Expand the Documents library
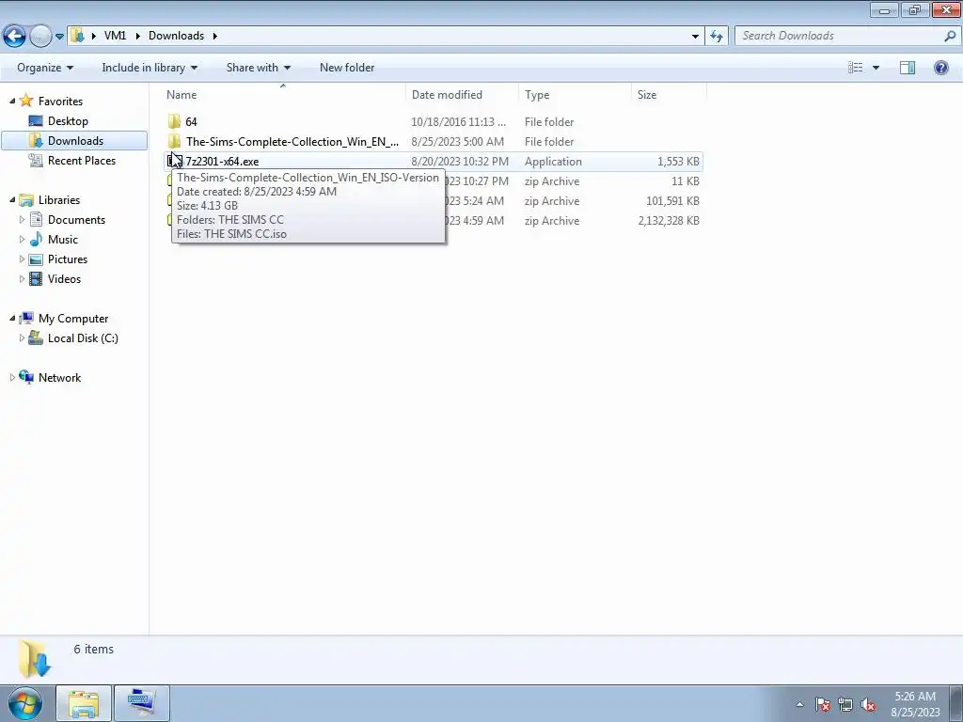This screenshot has width=963, height=722. pyautogui.click(x=23, y=219)
